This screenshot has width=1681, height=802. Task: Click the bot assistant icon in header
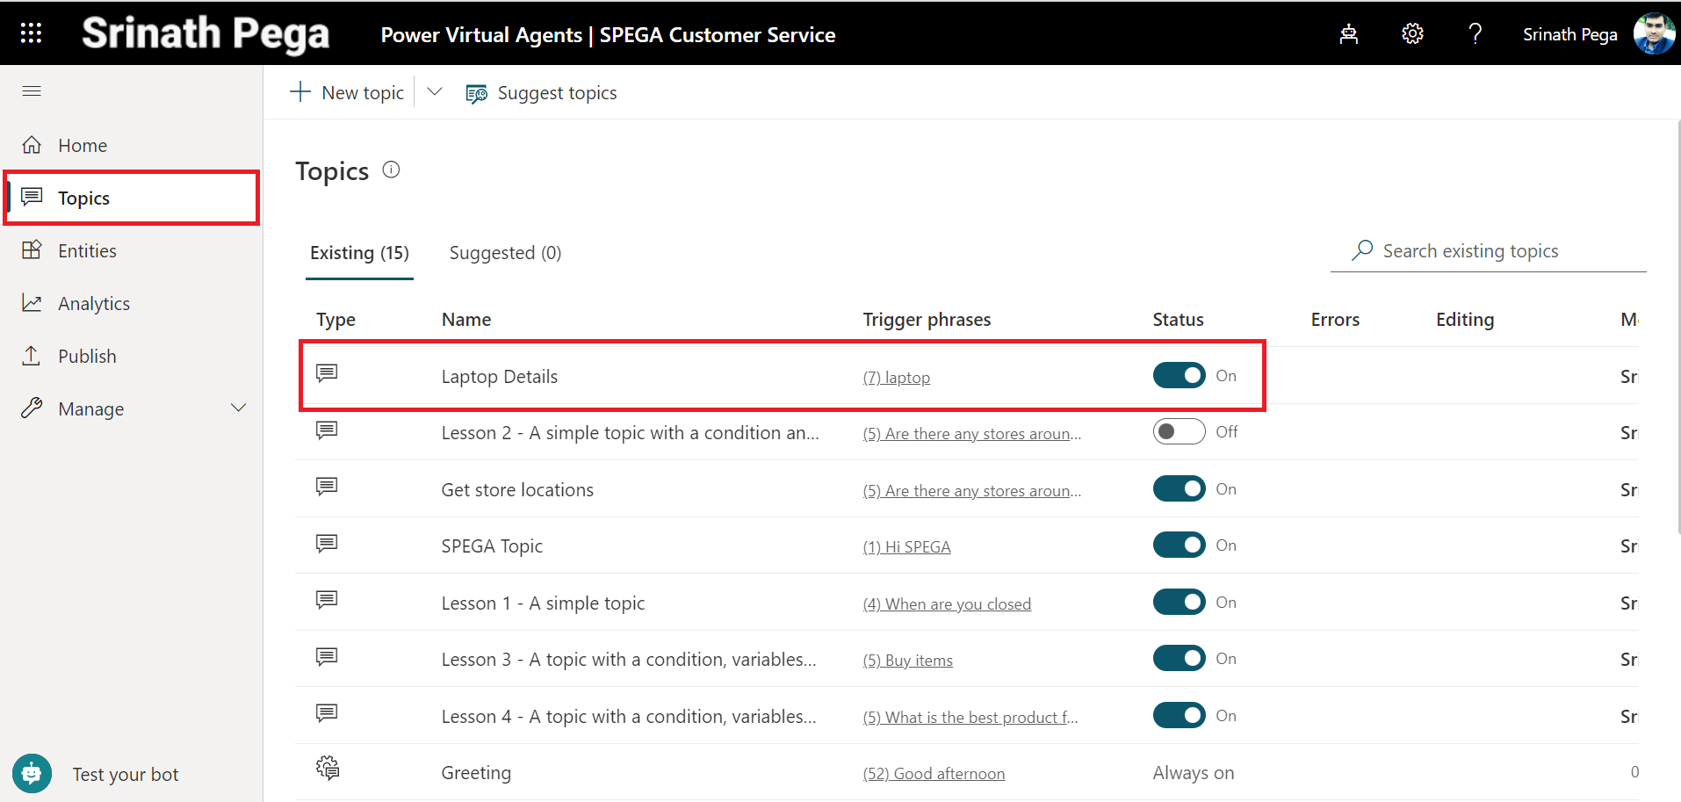click(1348, 34)
